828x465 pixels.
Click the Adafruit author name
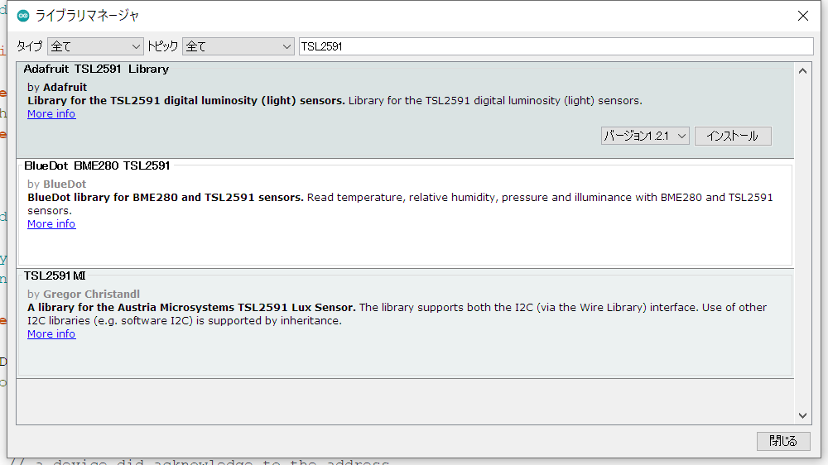pyautogui.click(x=65, y=87)
